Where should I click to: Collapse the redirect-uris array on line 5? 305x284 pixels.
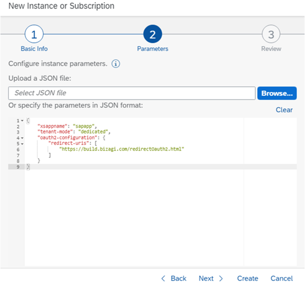coord(22,144)
